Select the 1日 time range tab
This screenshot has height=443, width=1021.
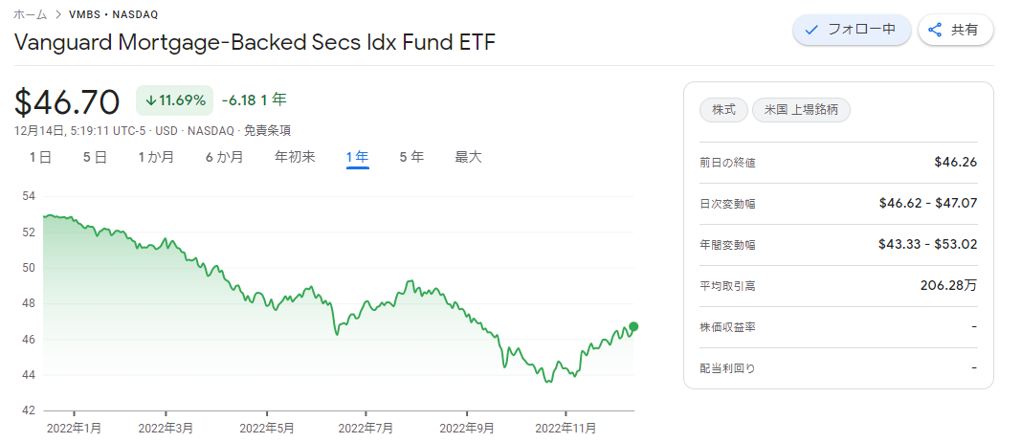40,157
